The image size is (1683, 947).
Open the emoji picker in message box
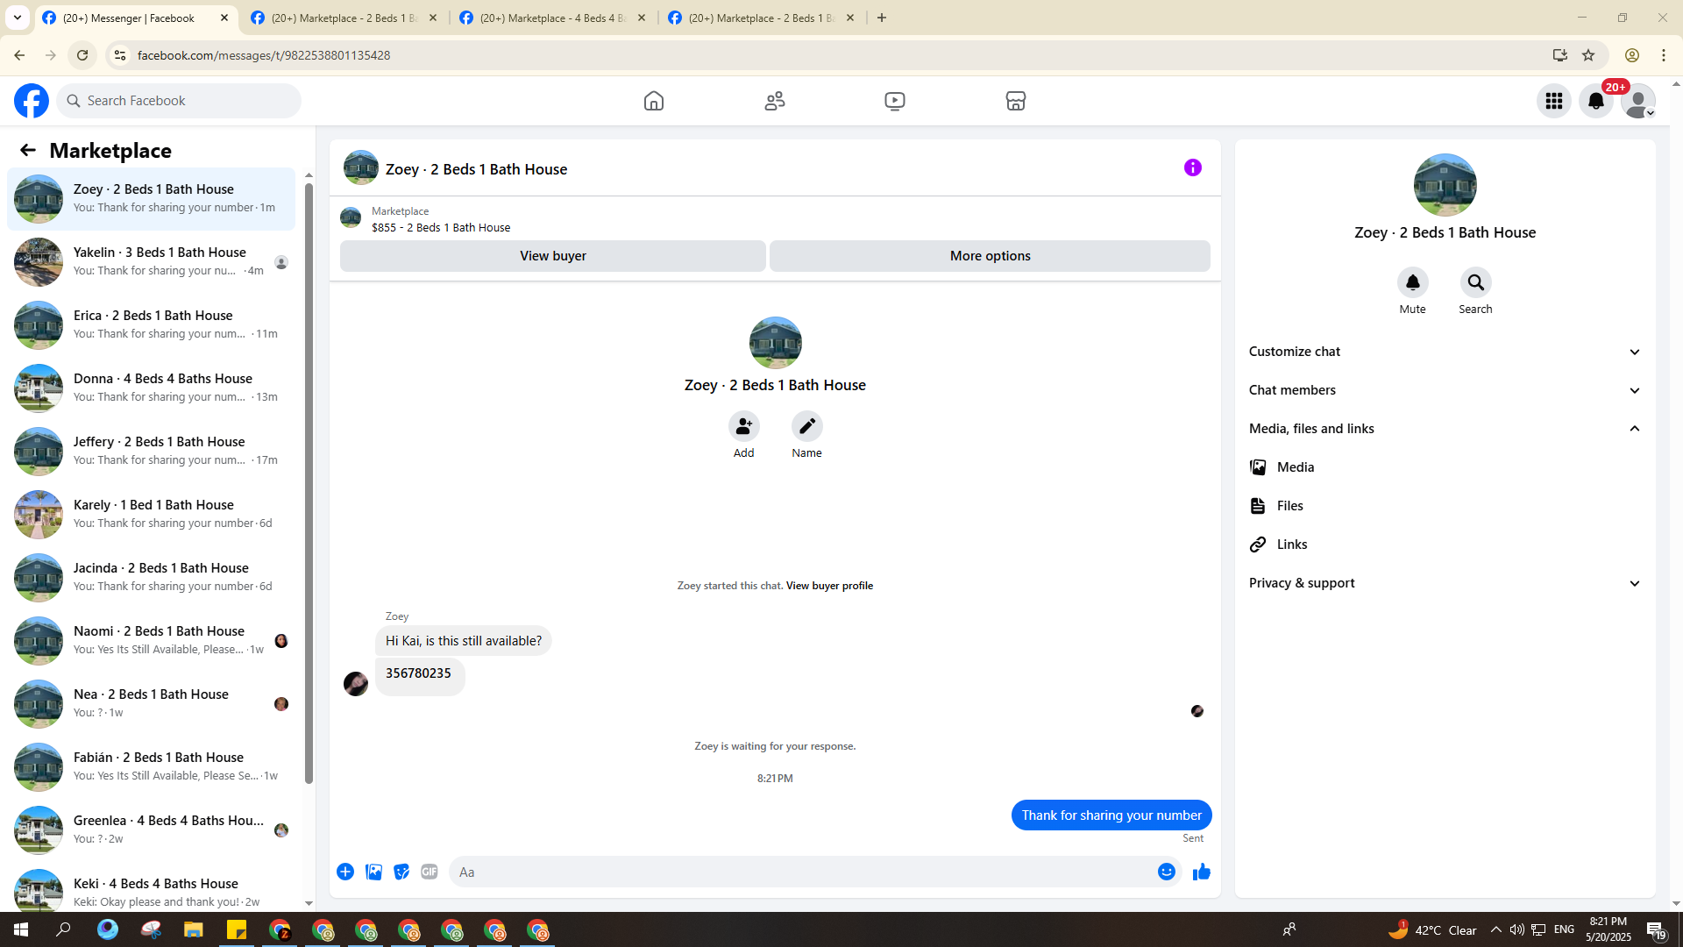tap(1166, 872)
